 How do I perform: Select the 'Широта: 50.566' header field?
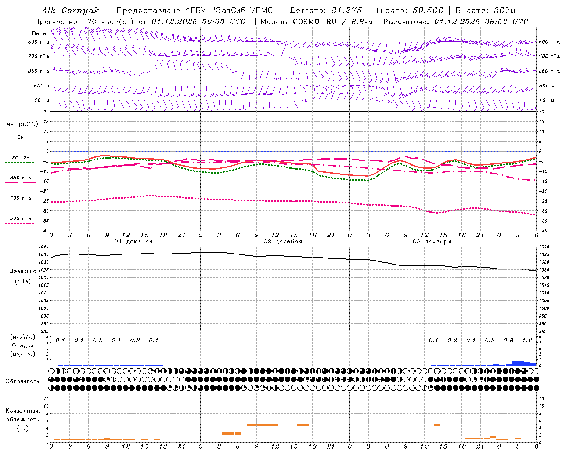(x=408, y=11)
